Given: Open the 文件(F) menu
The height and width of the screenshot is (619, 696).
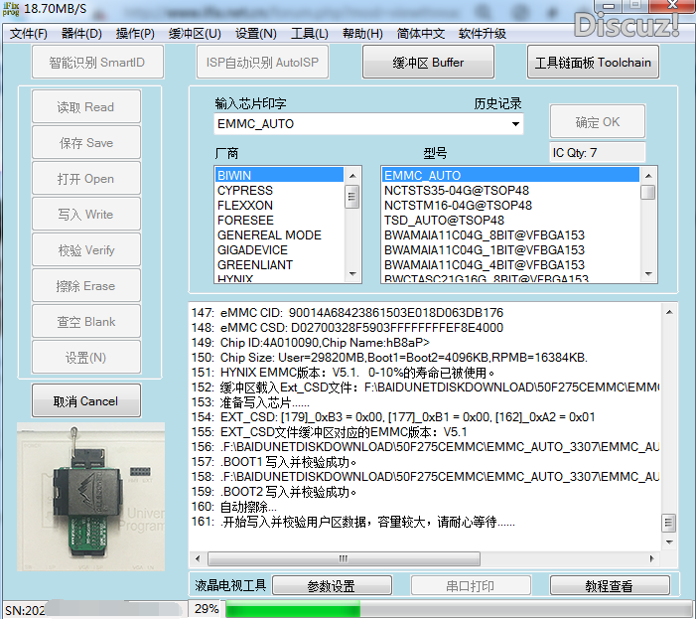Looking at the screenshot, I should coord(29,34).
